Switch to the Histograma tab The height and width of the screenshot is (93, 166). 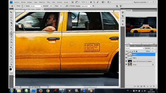coord(139,46)
